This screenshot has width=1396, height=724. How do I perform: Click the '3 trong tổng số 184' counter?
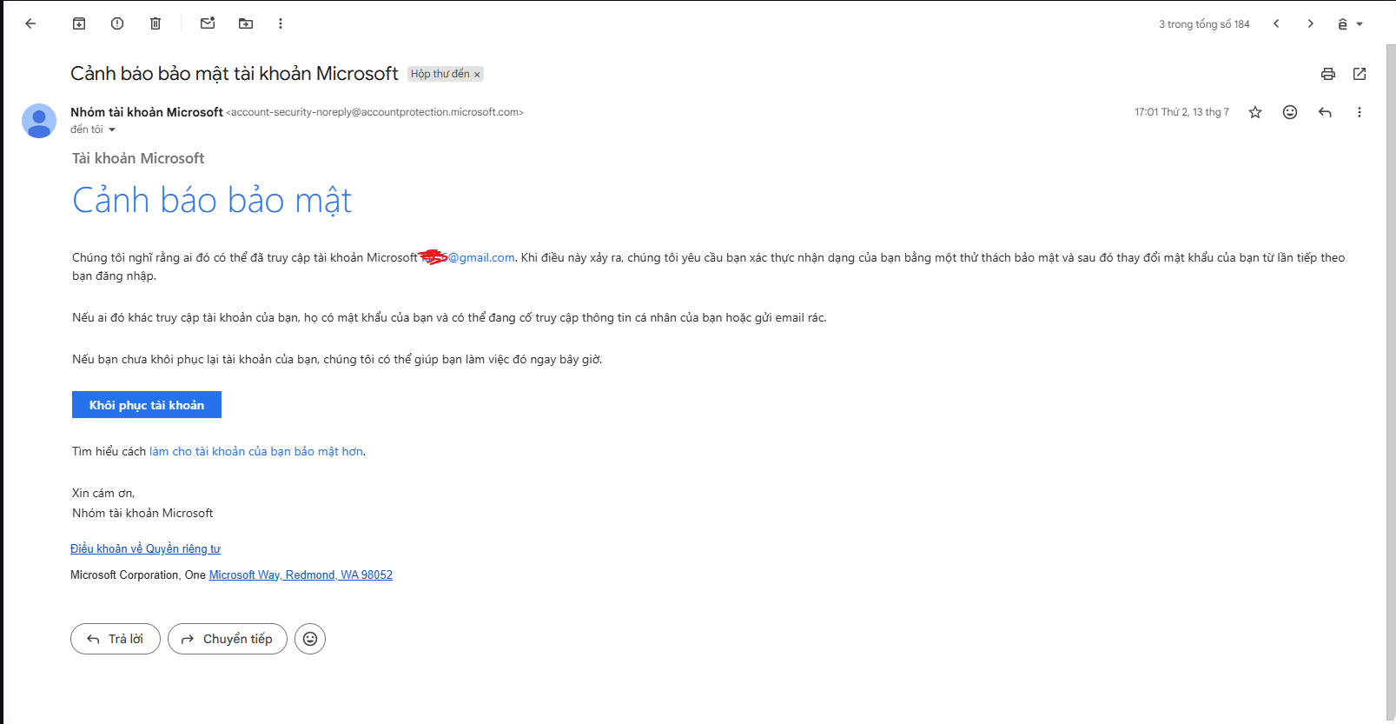[1204, 24]
